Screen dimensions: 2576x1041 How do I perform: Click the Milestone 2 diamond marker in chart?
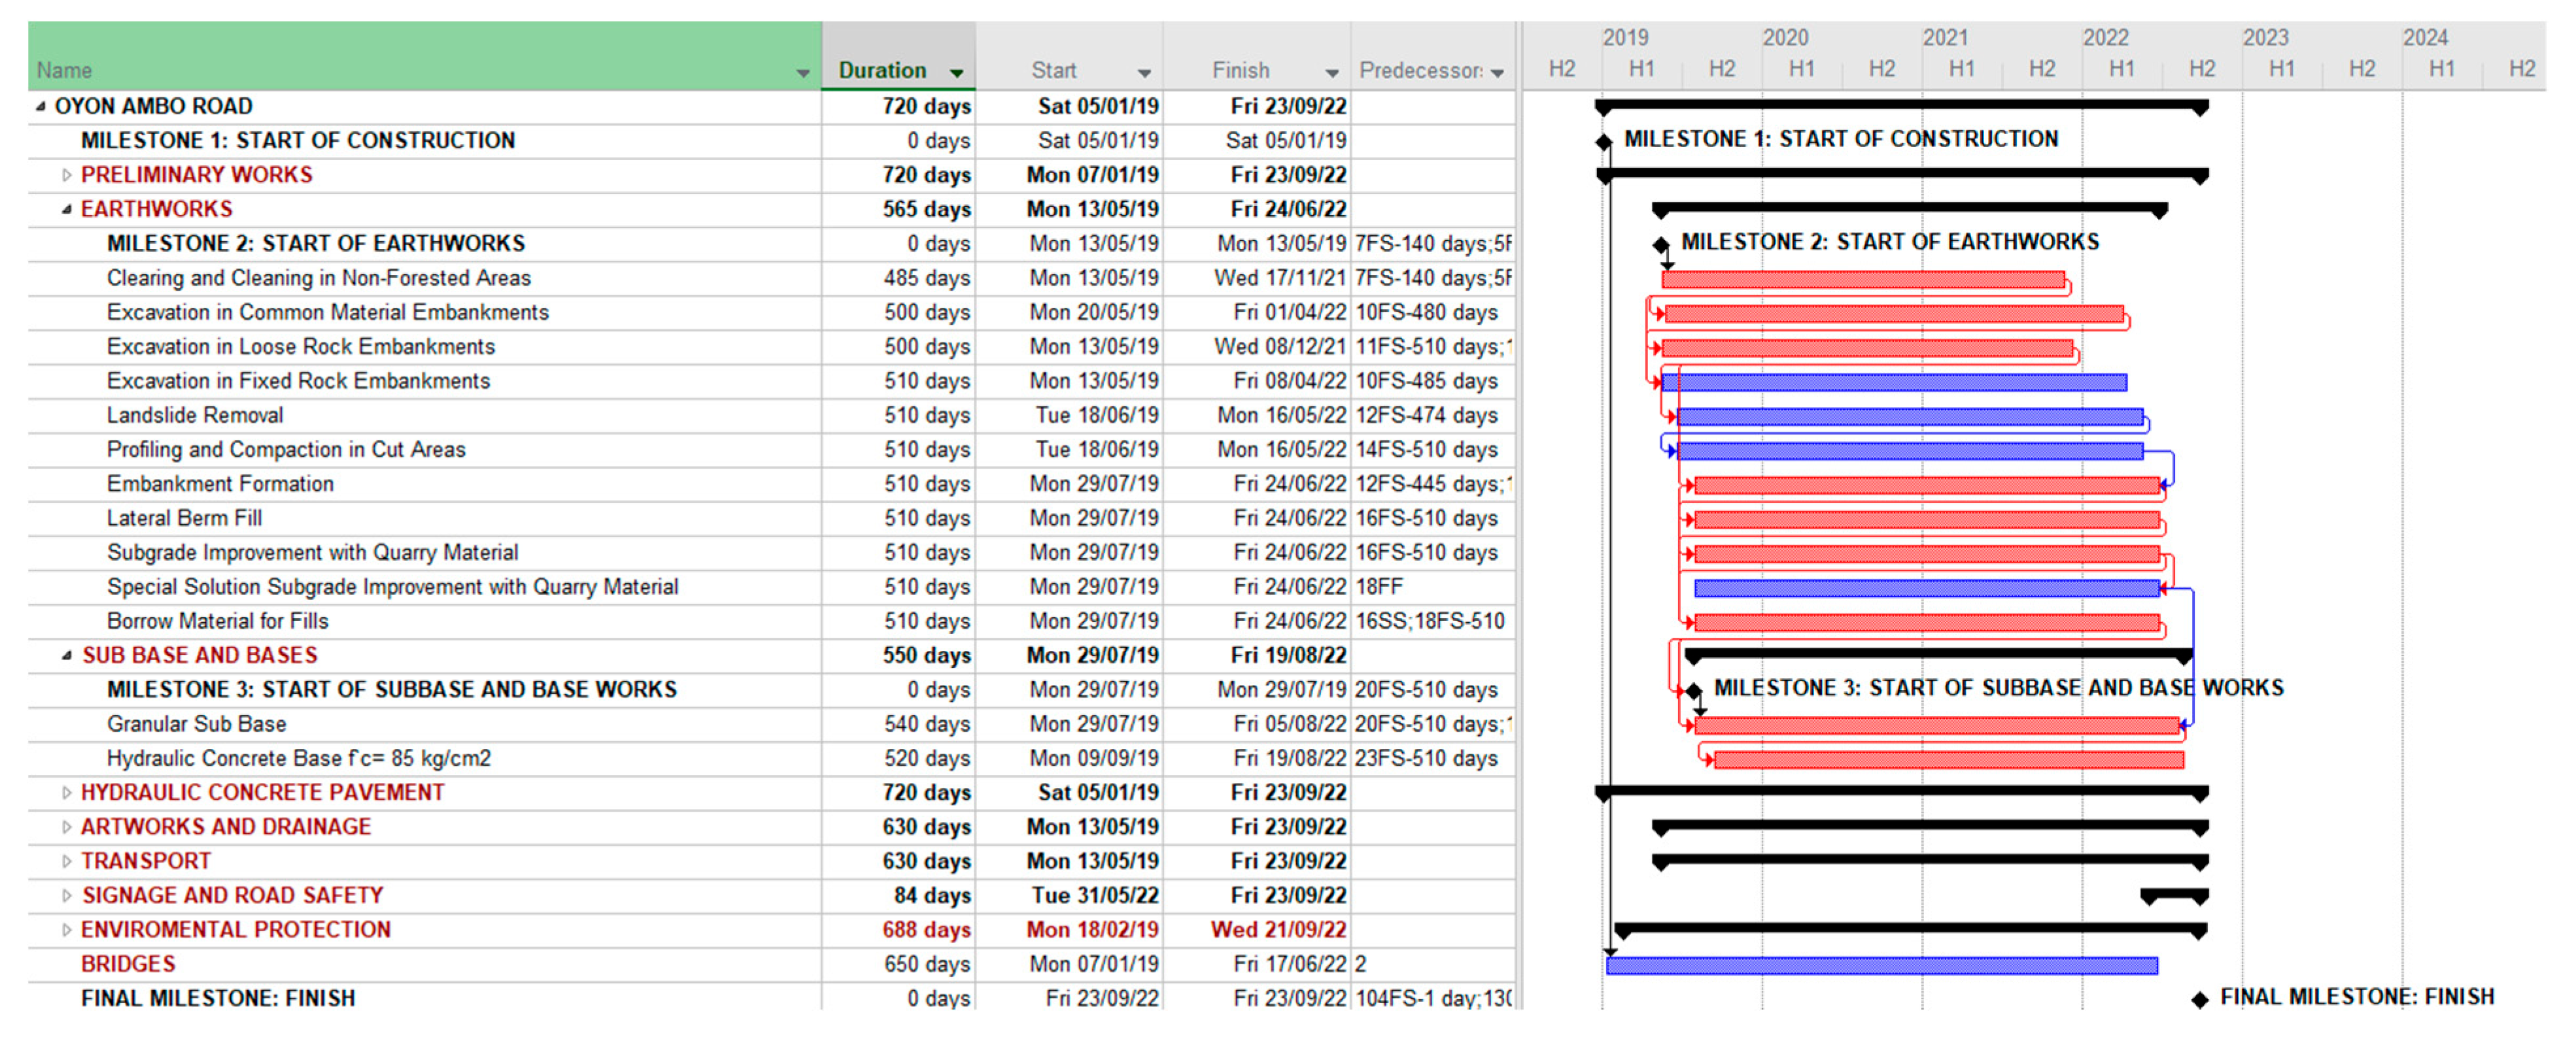pos(1661,245)
